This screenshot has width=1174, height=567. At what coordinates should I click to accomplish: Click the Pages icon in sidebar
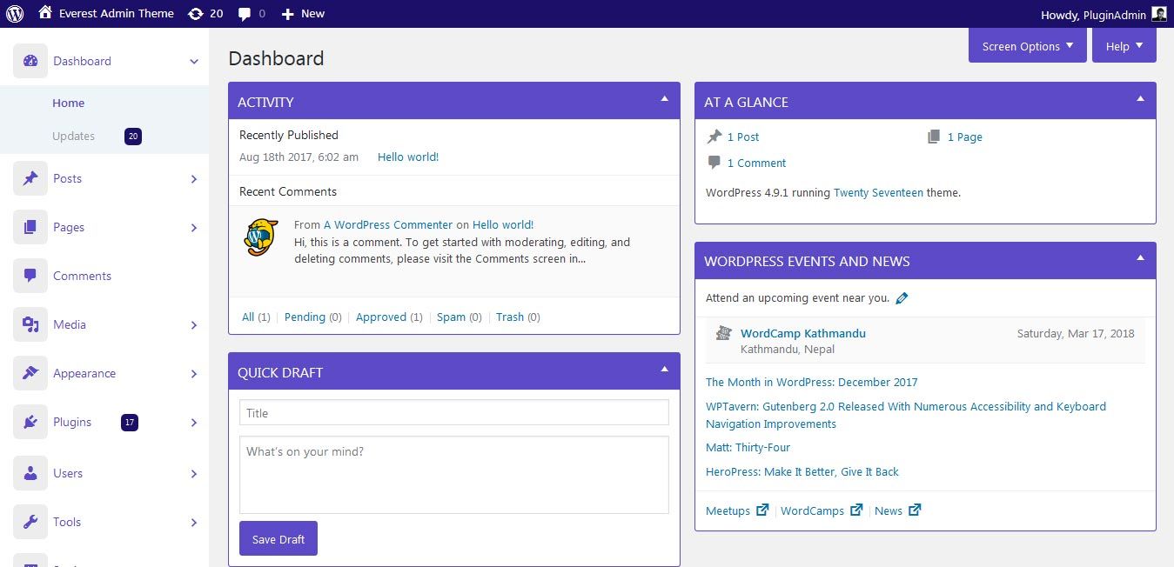point(30,227)
